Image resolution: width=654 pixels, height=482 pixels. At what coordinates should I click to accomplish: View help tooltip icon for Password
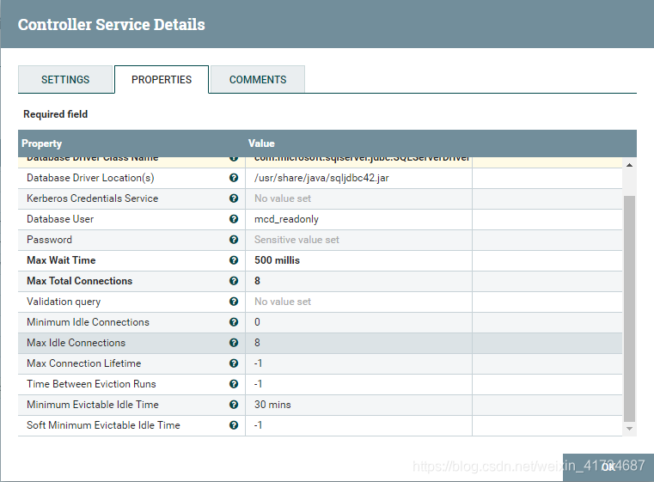[234, 240]
